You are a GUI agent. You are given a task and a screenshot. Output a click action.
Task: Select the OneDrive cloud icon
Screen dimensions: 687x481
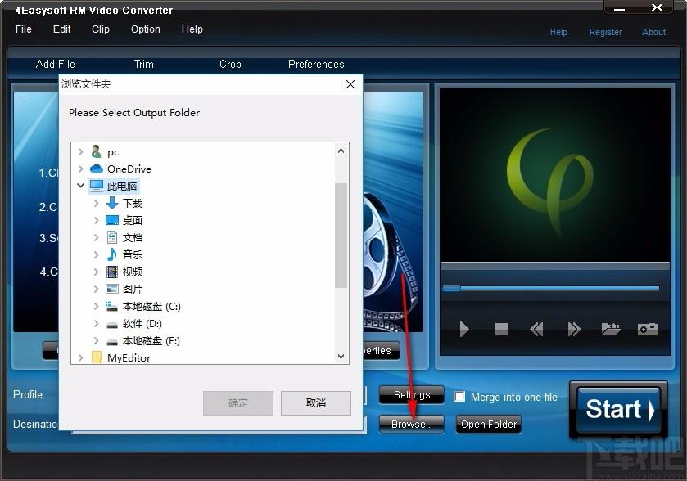tap(96, 169)
